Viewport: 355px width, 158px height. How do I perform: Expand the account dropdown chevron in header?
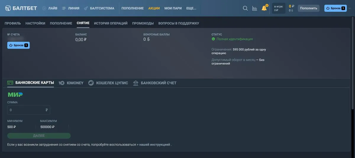coord(350,8)
